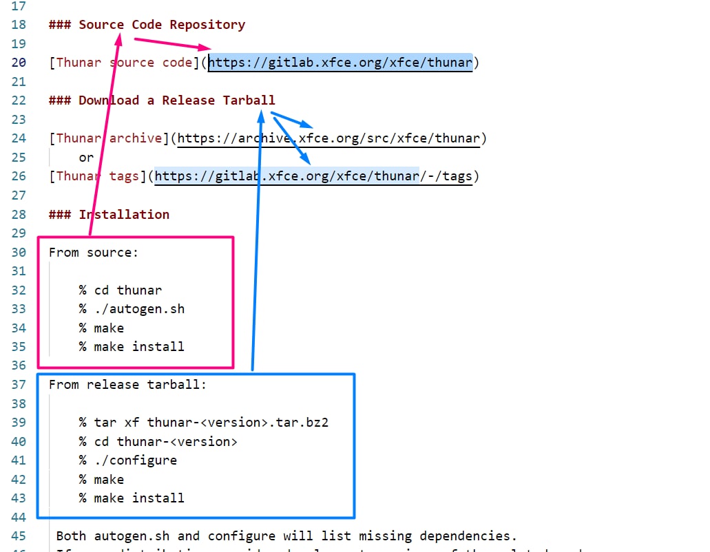This screenshot has height=552, width=710.
Task: Click the '% ./autogen.sh' line
Action: coord(132,309)
